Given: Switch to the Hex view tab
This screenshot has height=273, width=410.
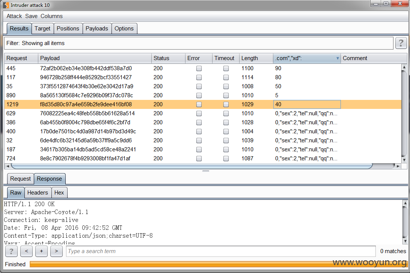Looking at the screenshot, I should click(x=59, y=193).
